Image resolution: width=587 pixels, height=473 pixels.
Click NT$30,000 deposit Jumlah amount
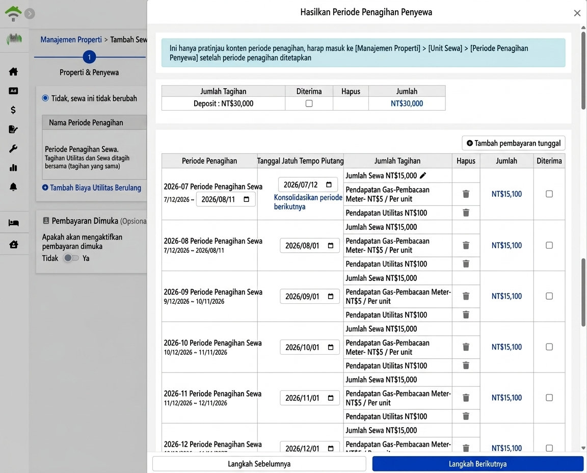[407, 103]
